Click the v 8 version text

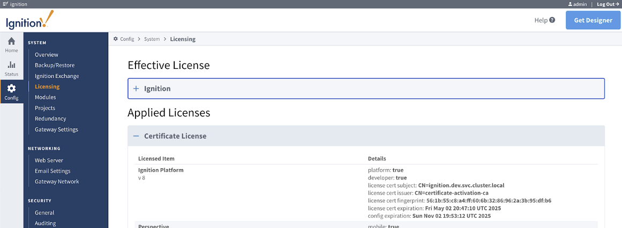point(143,177)
